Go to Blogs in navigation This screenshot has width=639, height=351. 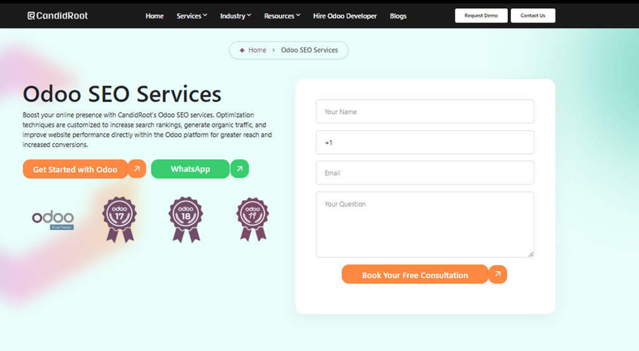tap(398, 16)
